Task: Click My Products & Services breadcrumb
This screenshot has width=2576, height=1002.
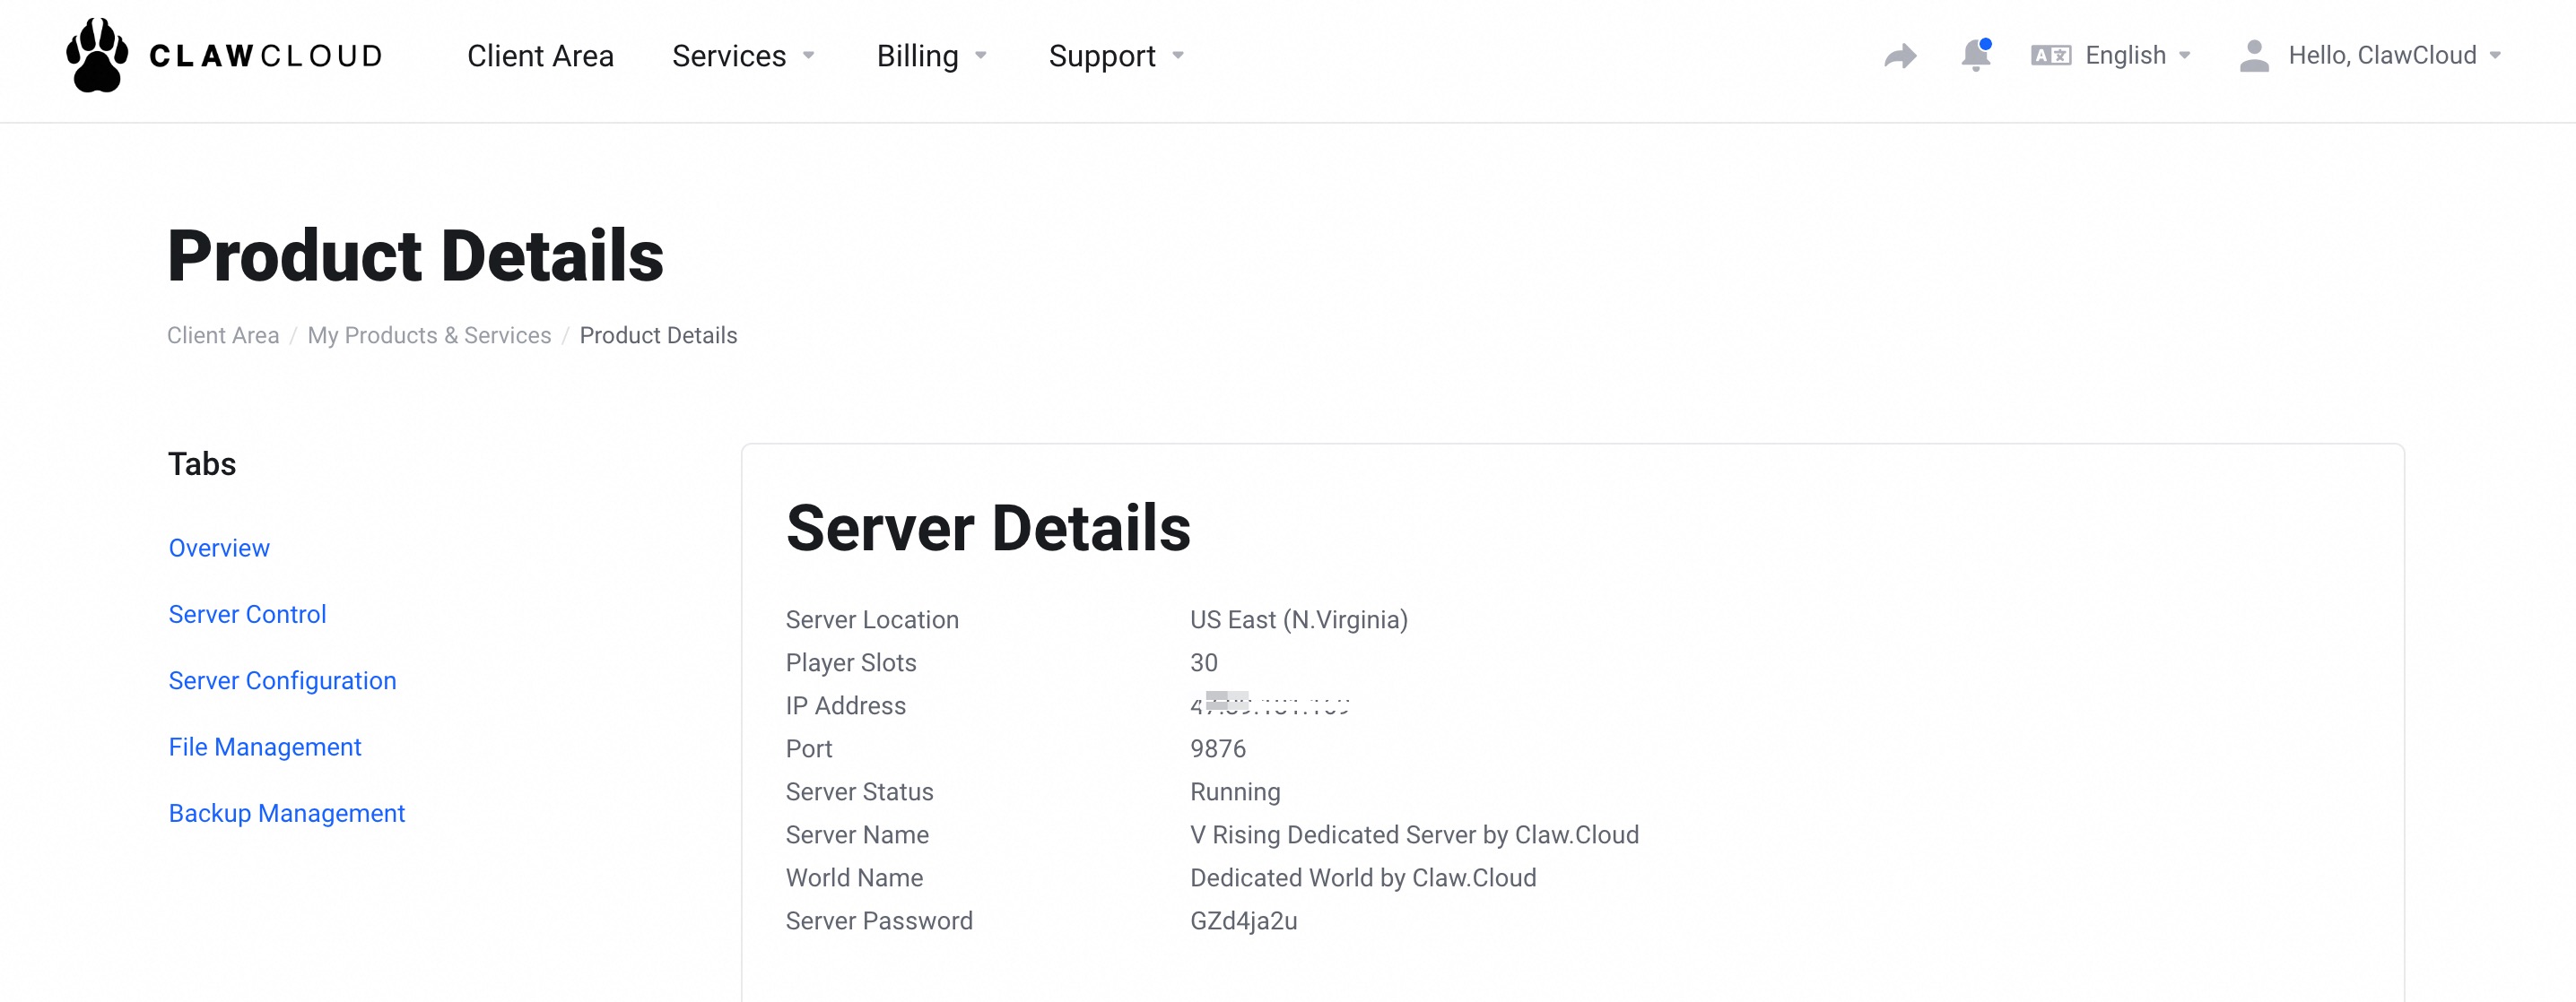Action: [429, 336]
